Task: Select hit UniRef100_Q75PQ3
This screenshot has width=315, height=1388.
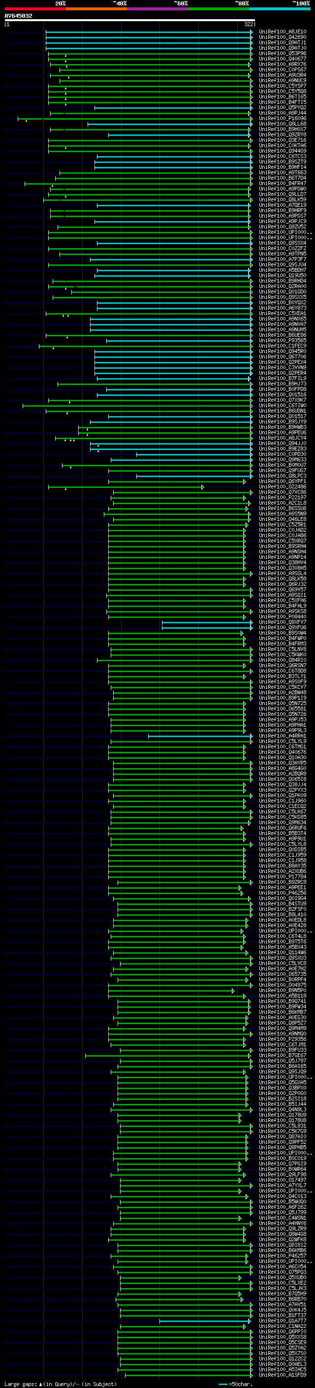Action: (283, 1272)
